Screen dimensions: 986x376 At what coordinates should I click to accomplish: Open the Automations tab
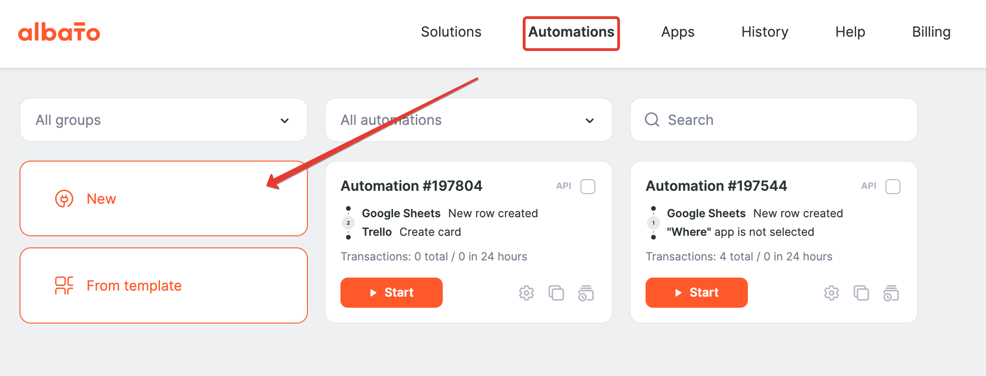[571, 32]
